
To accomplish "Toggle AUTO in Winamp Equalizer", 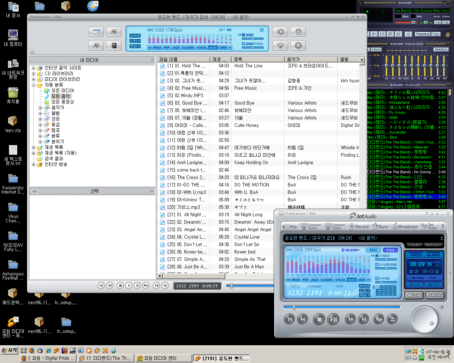I will 376,50.
